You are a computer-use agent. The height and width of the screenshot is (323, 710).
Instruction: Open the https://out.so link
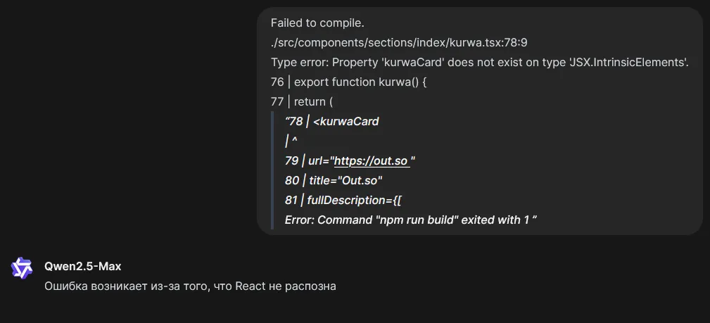(x=372, y=161)
